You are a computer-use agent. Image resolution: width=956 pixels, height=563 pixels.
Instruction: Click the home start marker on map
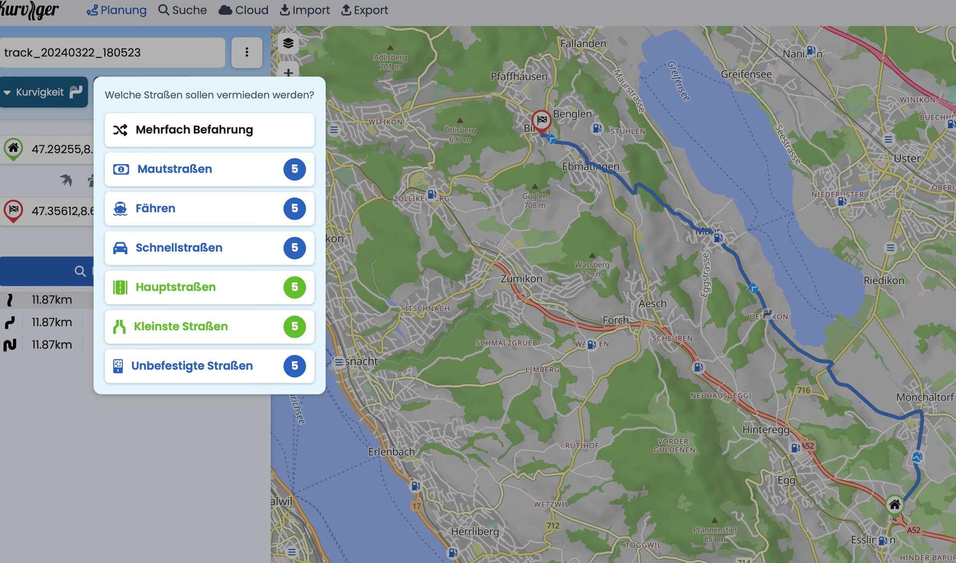[x=894, y=506]
